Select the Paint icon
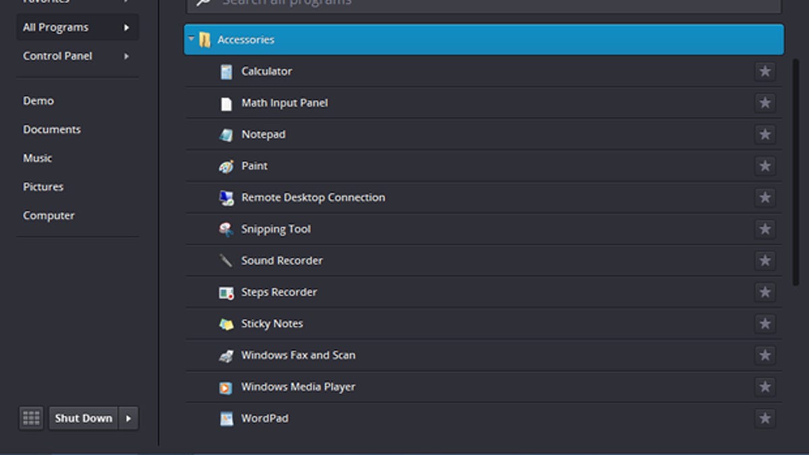The image size is (809, 455). coord(226,166)
